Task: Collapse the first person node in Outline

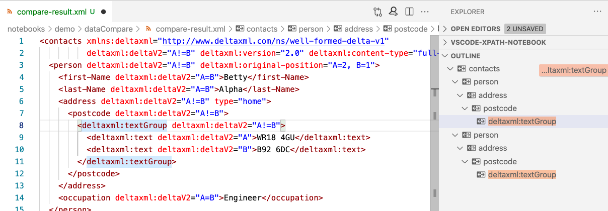Action: (454, 82)
